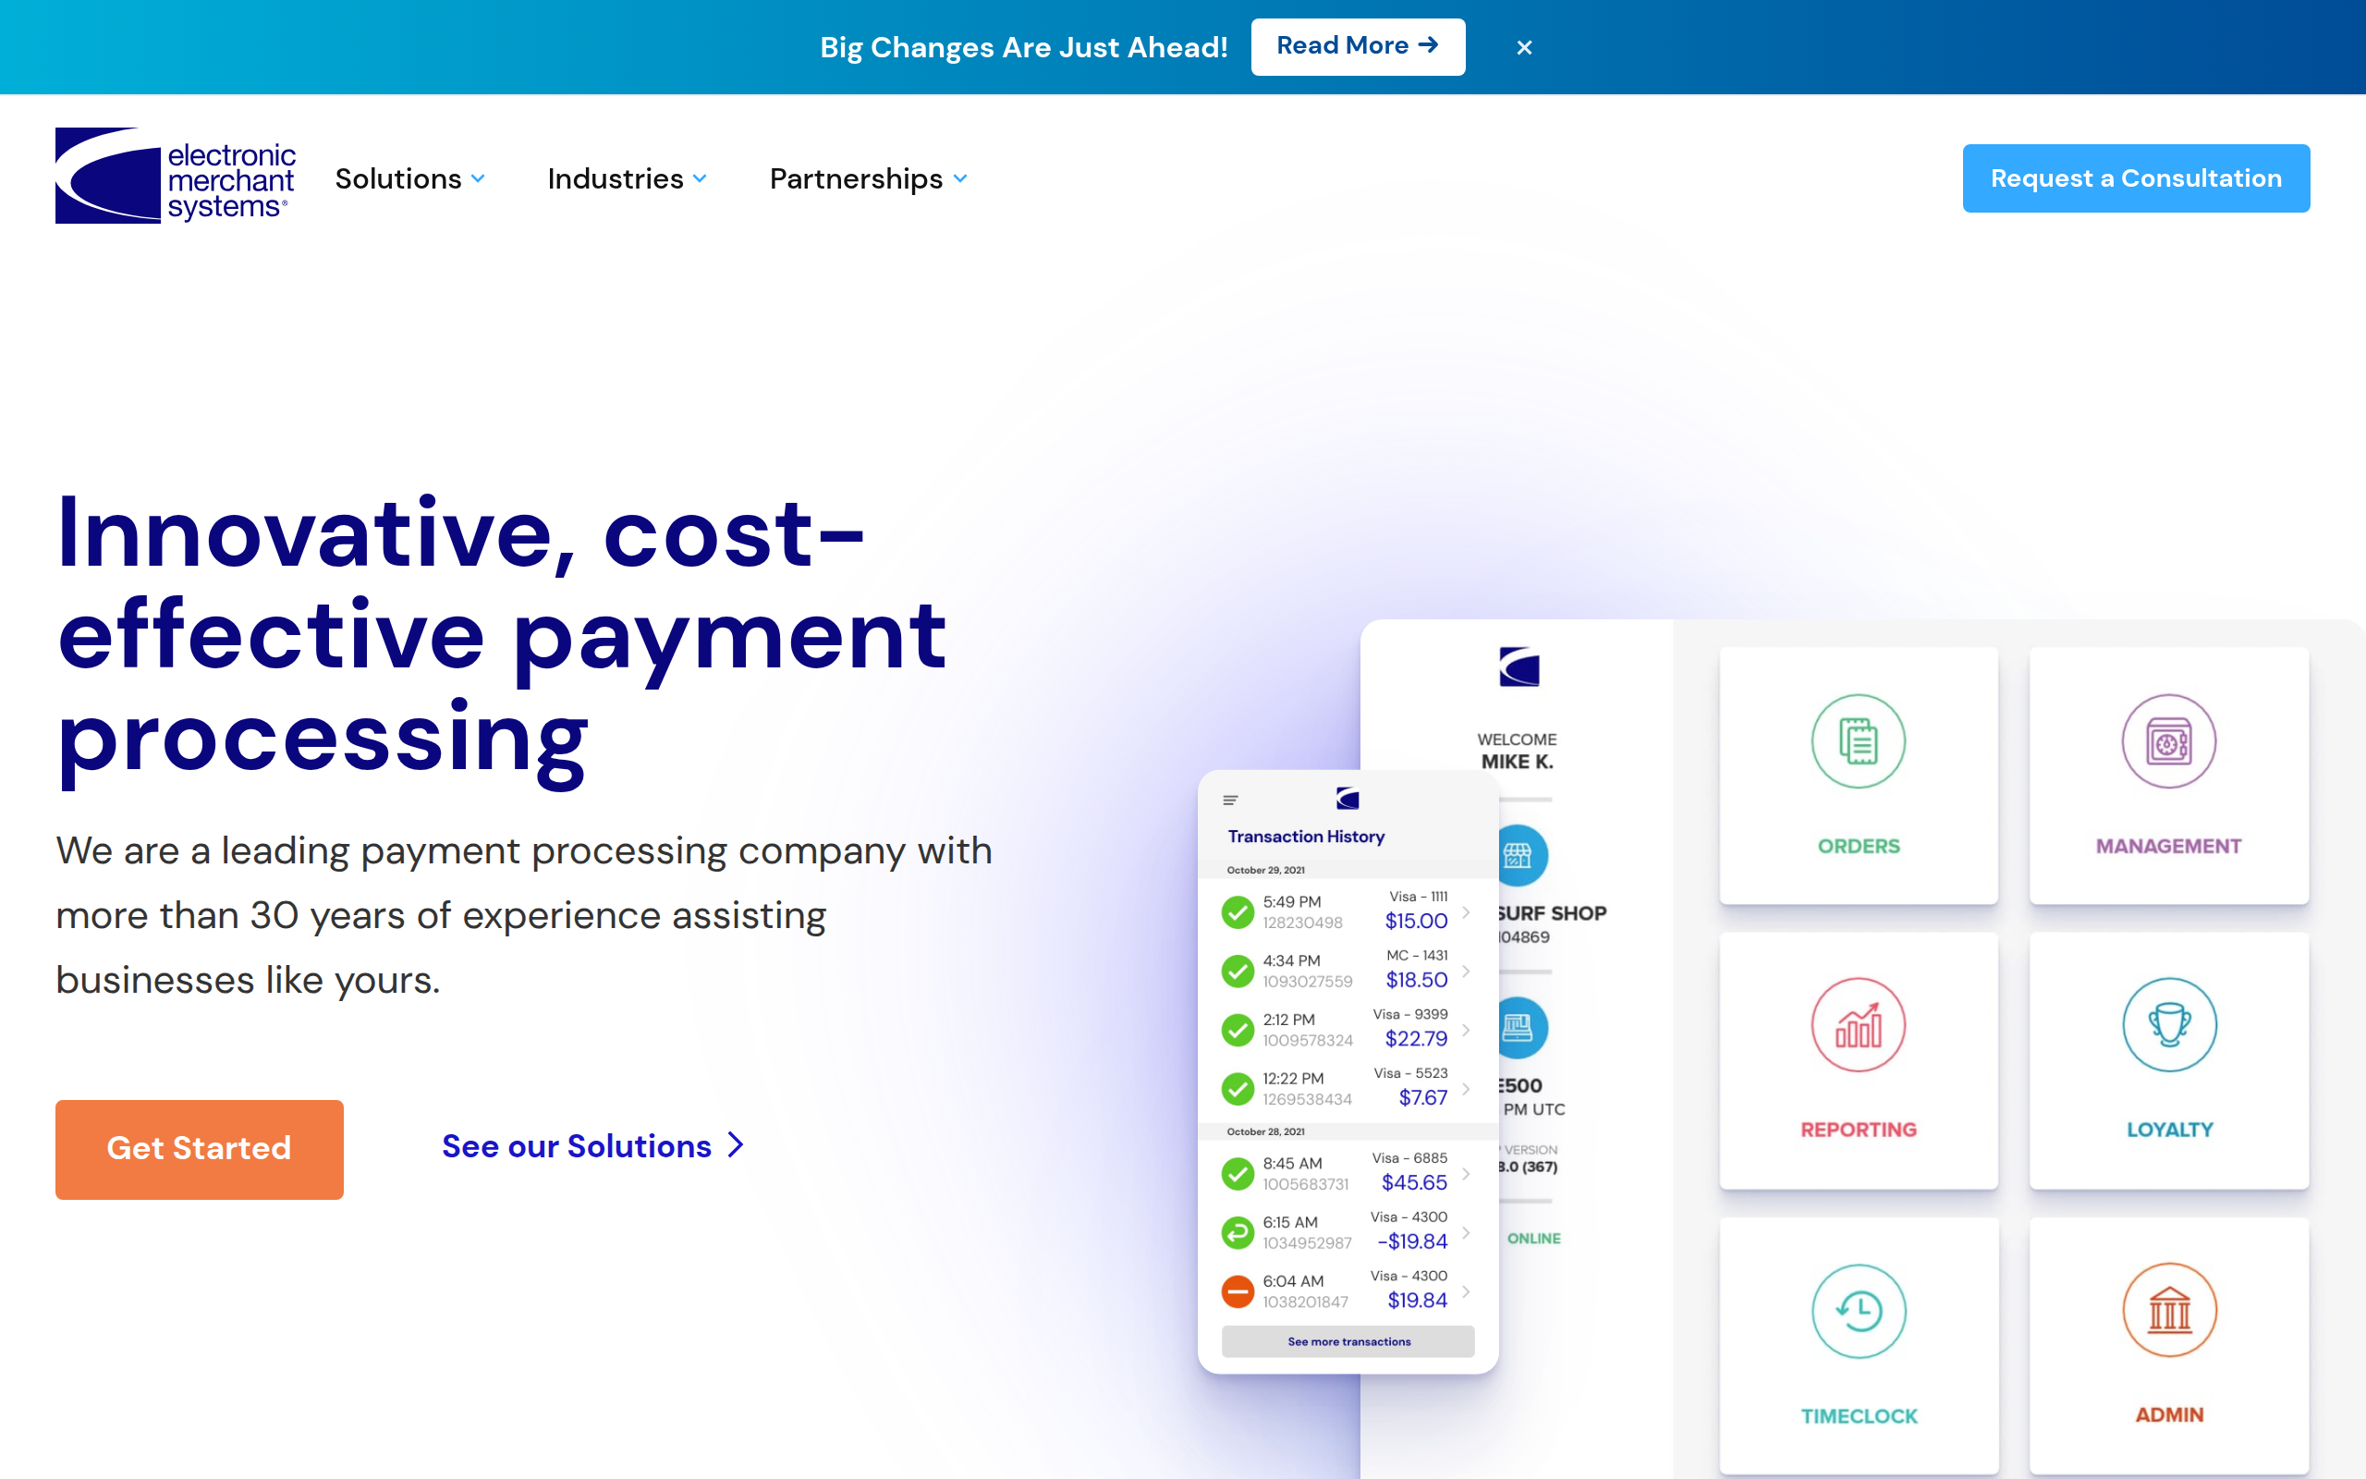Expand the -$19.84 transaction row chevron
The width and height of the screenshot is (2366, 1479).
click(1466, 1231)
